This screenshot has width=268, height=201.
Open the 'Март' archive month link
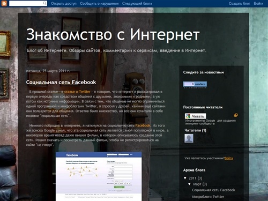(197, 184)
